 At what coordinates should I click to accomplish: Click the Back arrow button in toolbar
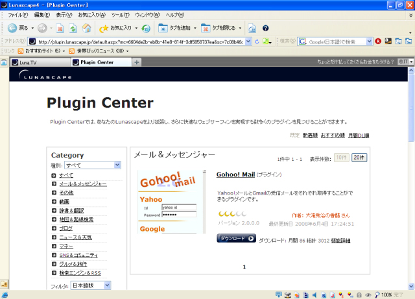pyautogui.click(x=12, y=28)
